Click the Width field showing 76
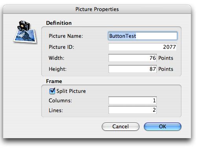Image resolution: width=198 pixels, height=148 pixels. [132, 58]
